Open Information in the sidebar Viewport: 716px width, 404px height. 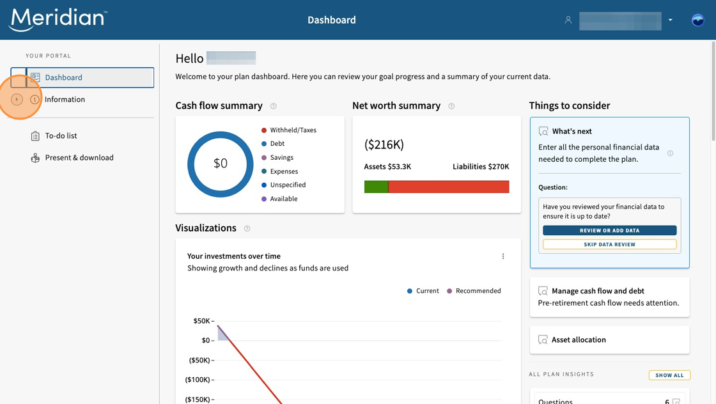click(x=65, y=100)
